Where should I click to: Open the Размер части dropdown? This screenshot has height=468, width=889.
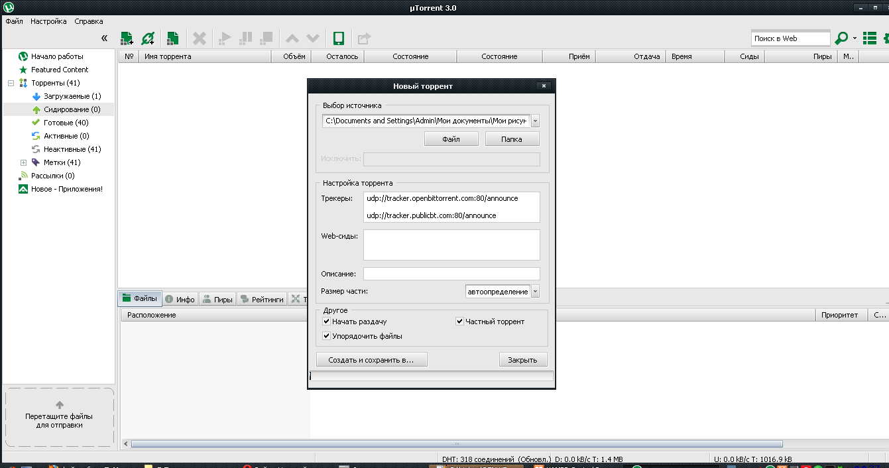click(x=536, y=291)
